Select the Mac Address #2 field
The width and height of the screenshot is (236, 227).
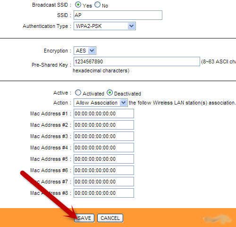click(104, 125)
